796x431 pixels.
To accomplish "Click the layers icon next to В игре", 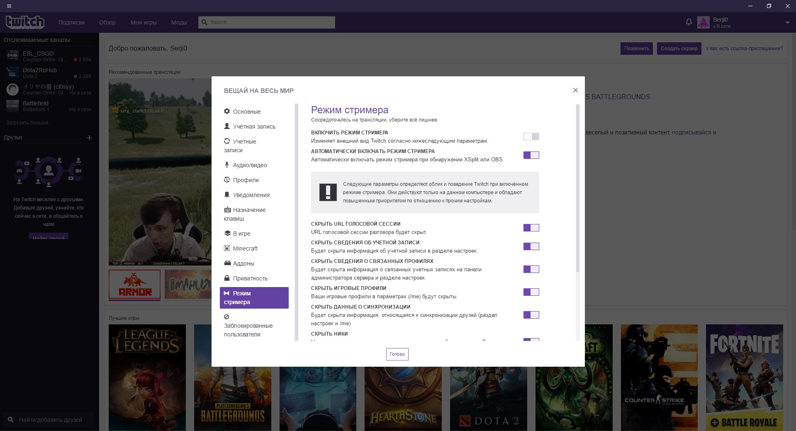I will (x=227, y=233).
